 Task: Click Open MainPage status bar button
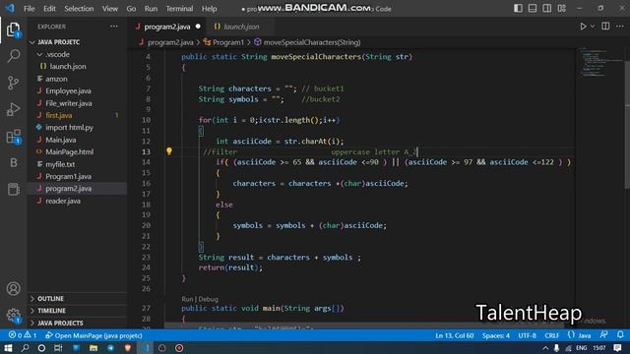point(94,335)
